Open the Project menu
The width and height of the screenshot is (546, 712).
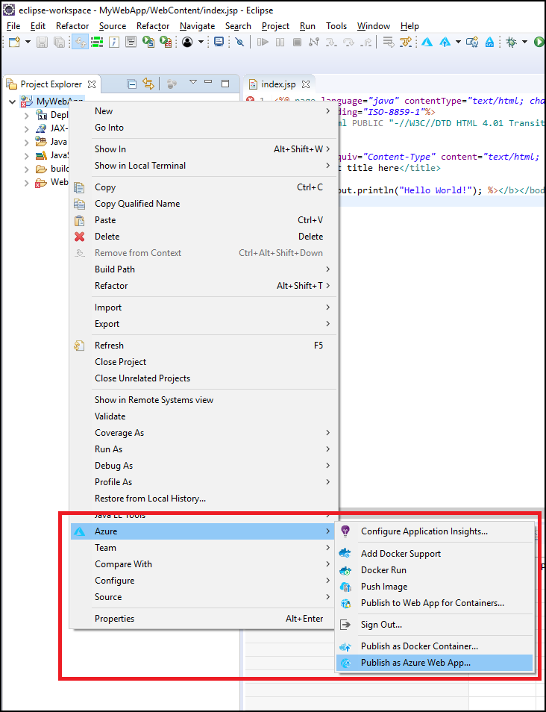(275, 26)
